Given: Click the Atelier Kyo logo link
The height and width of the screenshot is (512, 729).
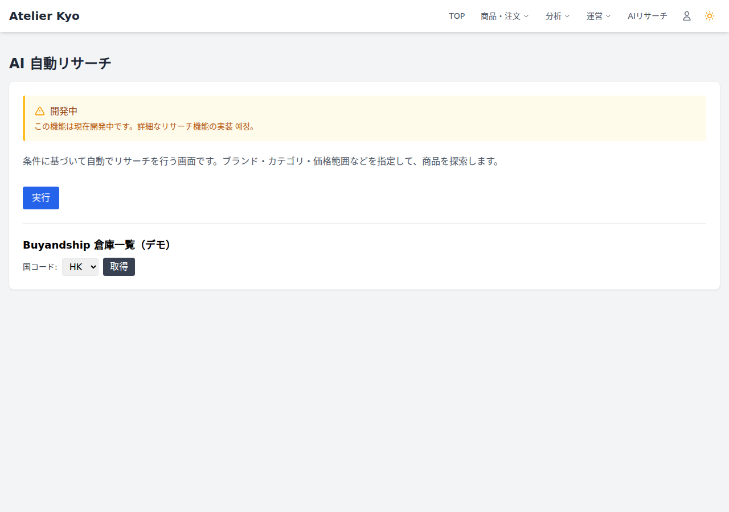Looking at the screenshot, I should (44, 16).
